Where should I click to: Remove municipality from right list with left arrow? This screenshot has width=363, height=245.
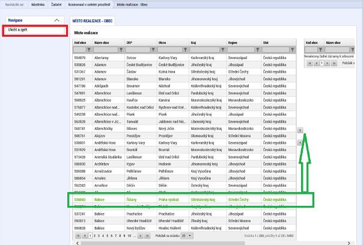(x=299, y=143)
